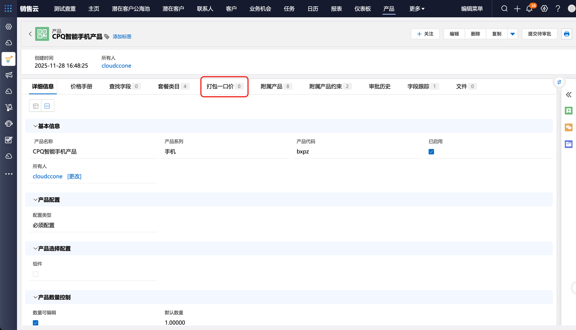Toggle the 数量可编辑 checkbox
This screenshot has width=576, height=330.
[x=35, y=323]
